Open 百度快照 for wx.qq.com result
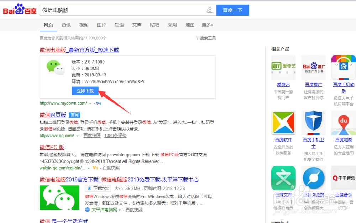Viewport: 356px width, 223px height. 92,136
